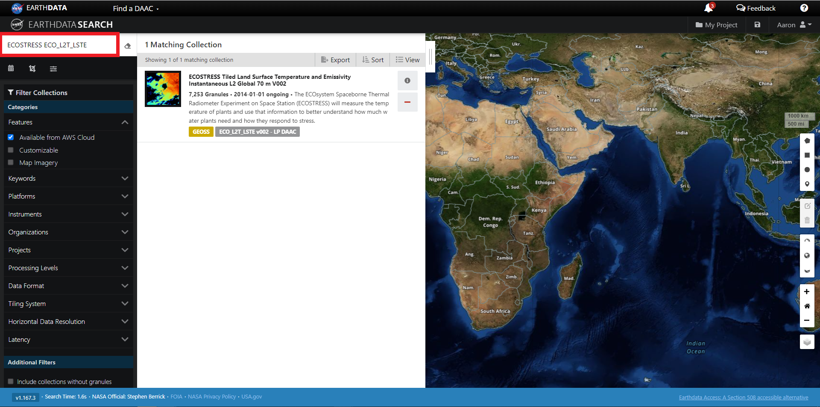Open the spatial crop filter

pos(32,68)
